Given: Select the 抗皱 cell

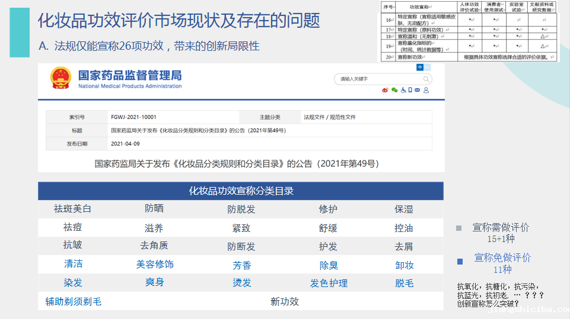Looking at the screenshot, I should (72, 245).
